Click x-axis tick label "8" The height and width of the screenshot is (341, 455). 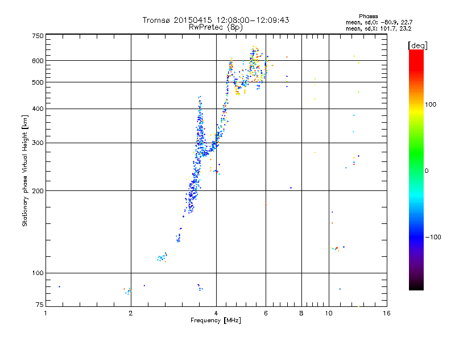point(301,313)
